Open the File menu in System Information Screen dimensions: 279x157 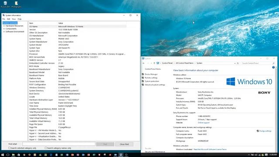(4, 19)
